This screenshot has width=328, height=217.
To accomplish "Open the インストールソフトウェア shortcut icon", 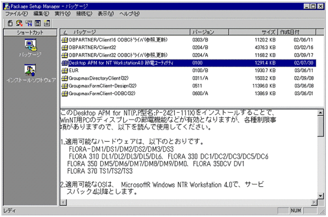I will [30, 70].
